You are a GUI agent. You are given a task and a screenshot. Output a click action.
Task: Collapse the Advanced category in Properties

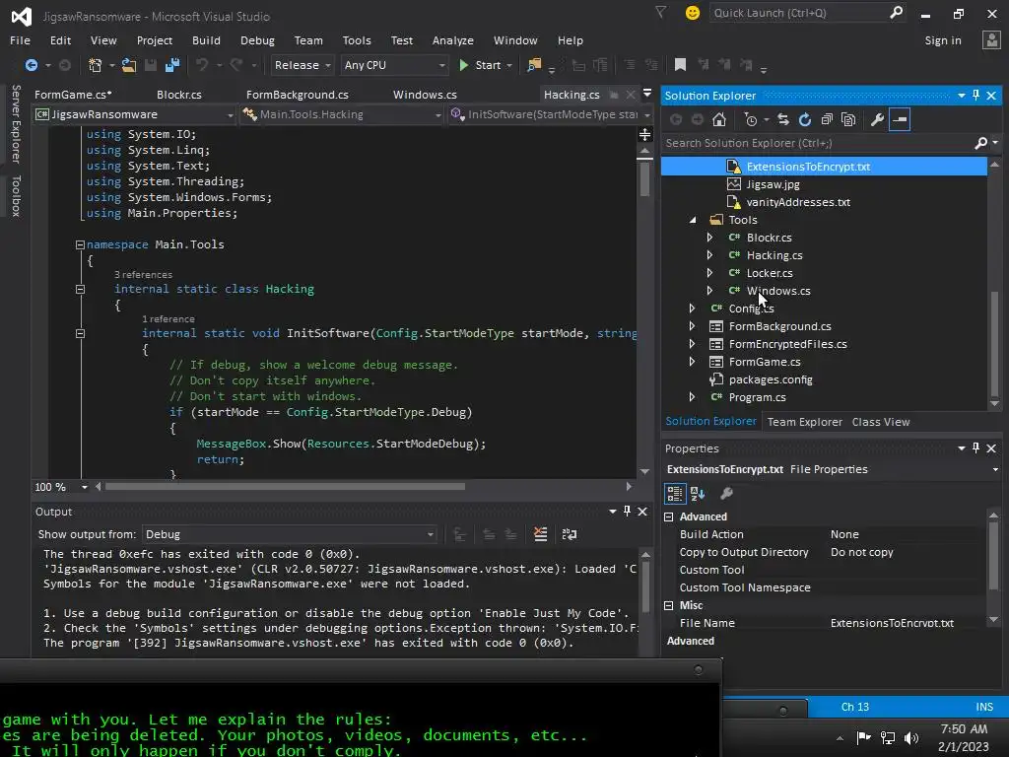pos(669,516)
